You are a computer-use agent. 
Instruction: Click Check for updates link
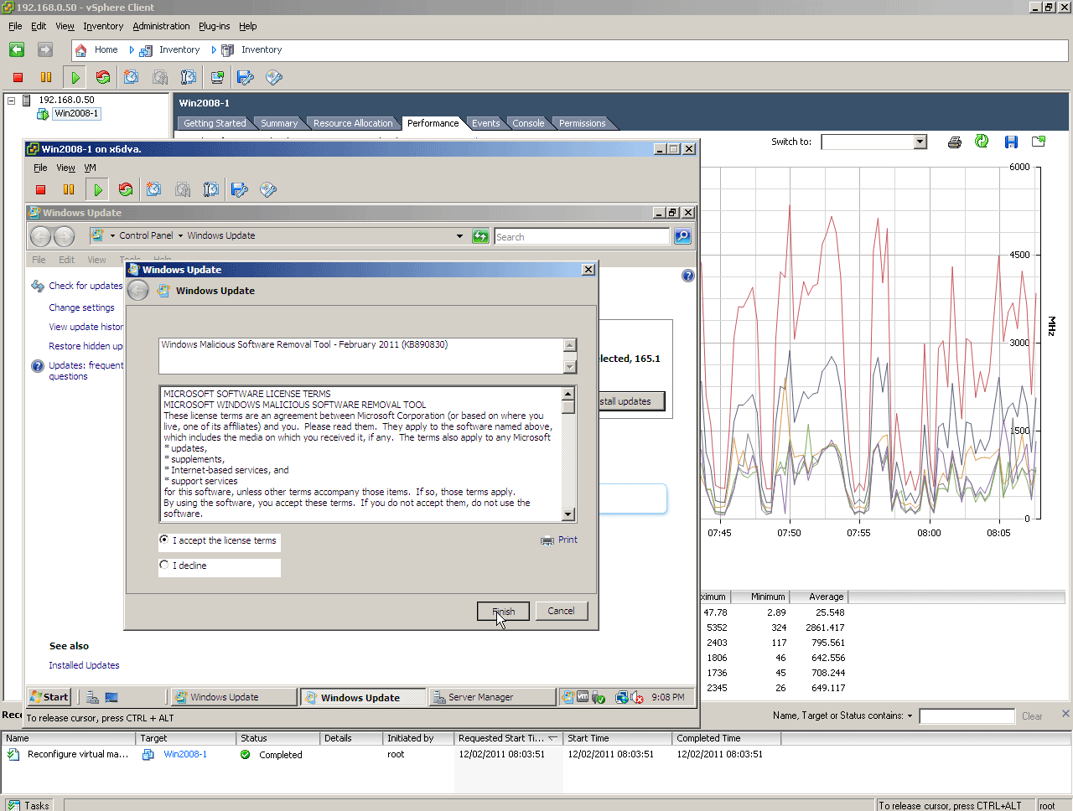[x=86, y=286]
